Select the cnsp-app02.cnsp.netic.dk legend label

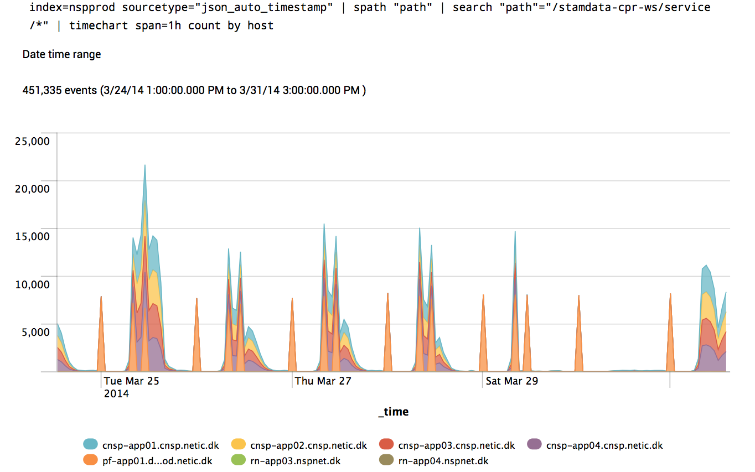pyautogui.click(x=308, y=445)
